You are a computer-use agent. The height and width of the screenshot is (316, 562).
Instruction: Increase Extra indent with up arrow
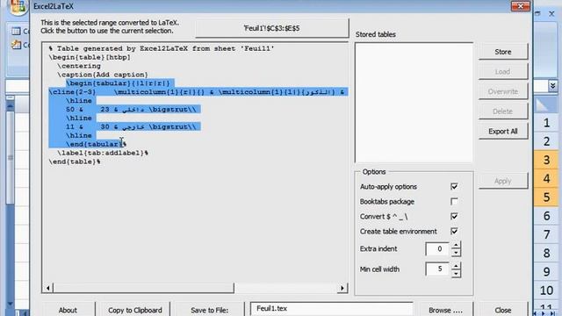click(x=456, y=246)
